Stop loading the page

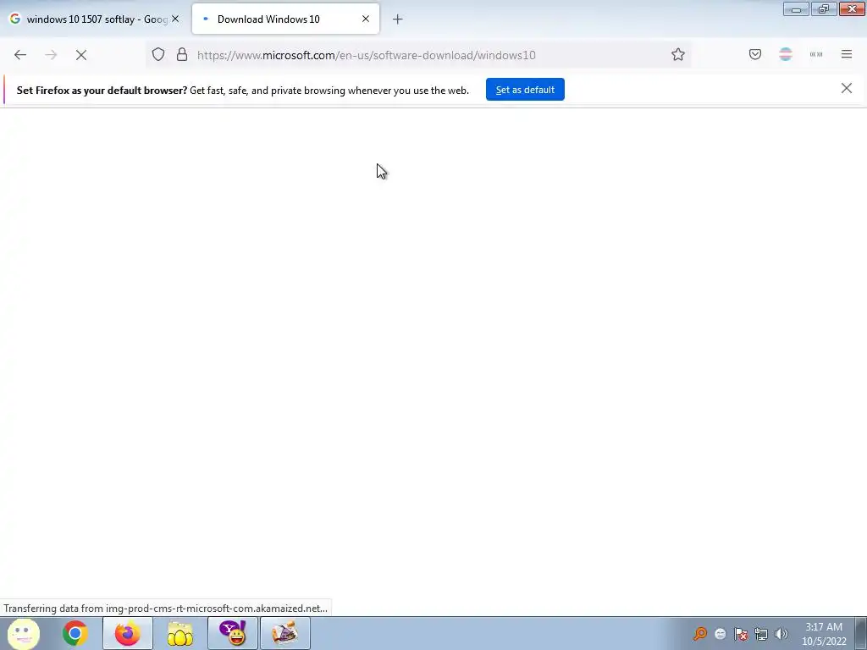[x=81, y=55]
